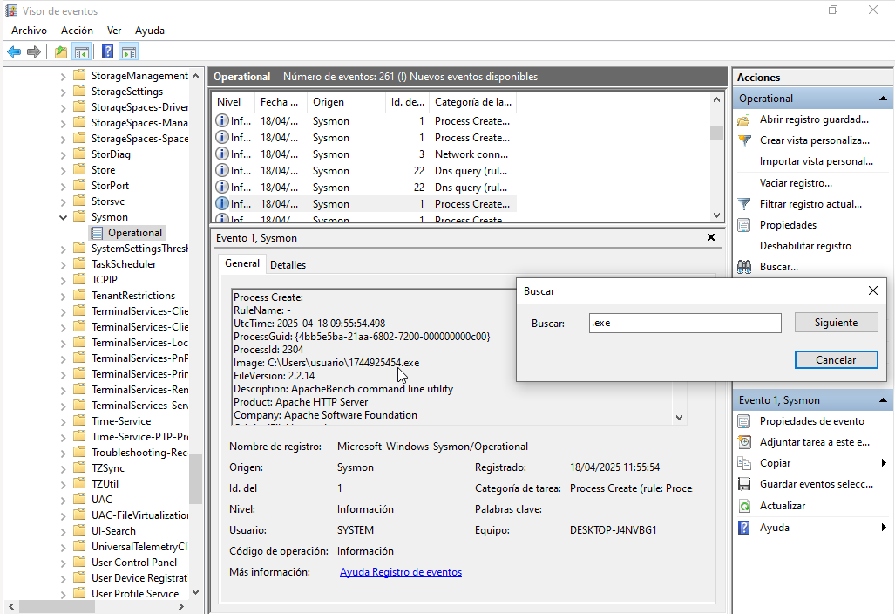Screen dimensions: 895x614
Task: Click the Cancelar button
Action: click(x=836, y=360)
